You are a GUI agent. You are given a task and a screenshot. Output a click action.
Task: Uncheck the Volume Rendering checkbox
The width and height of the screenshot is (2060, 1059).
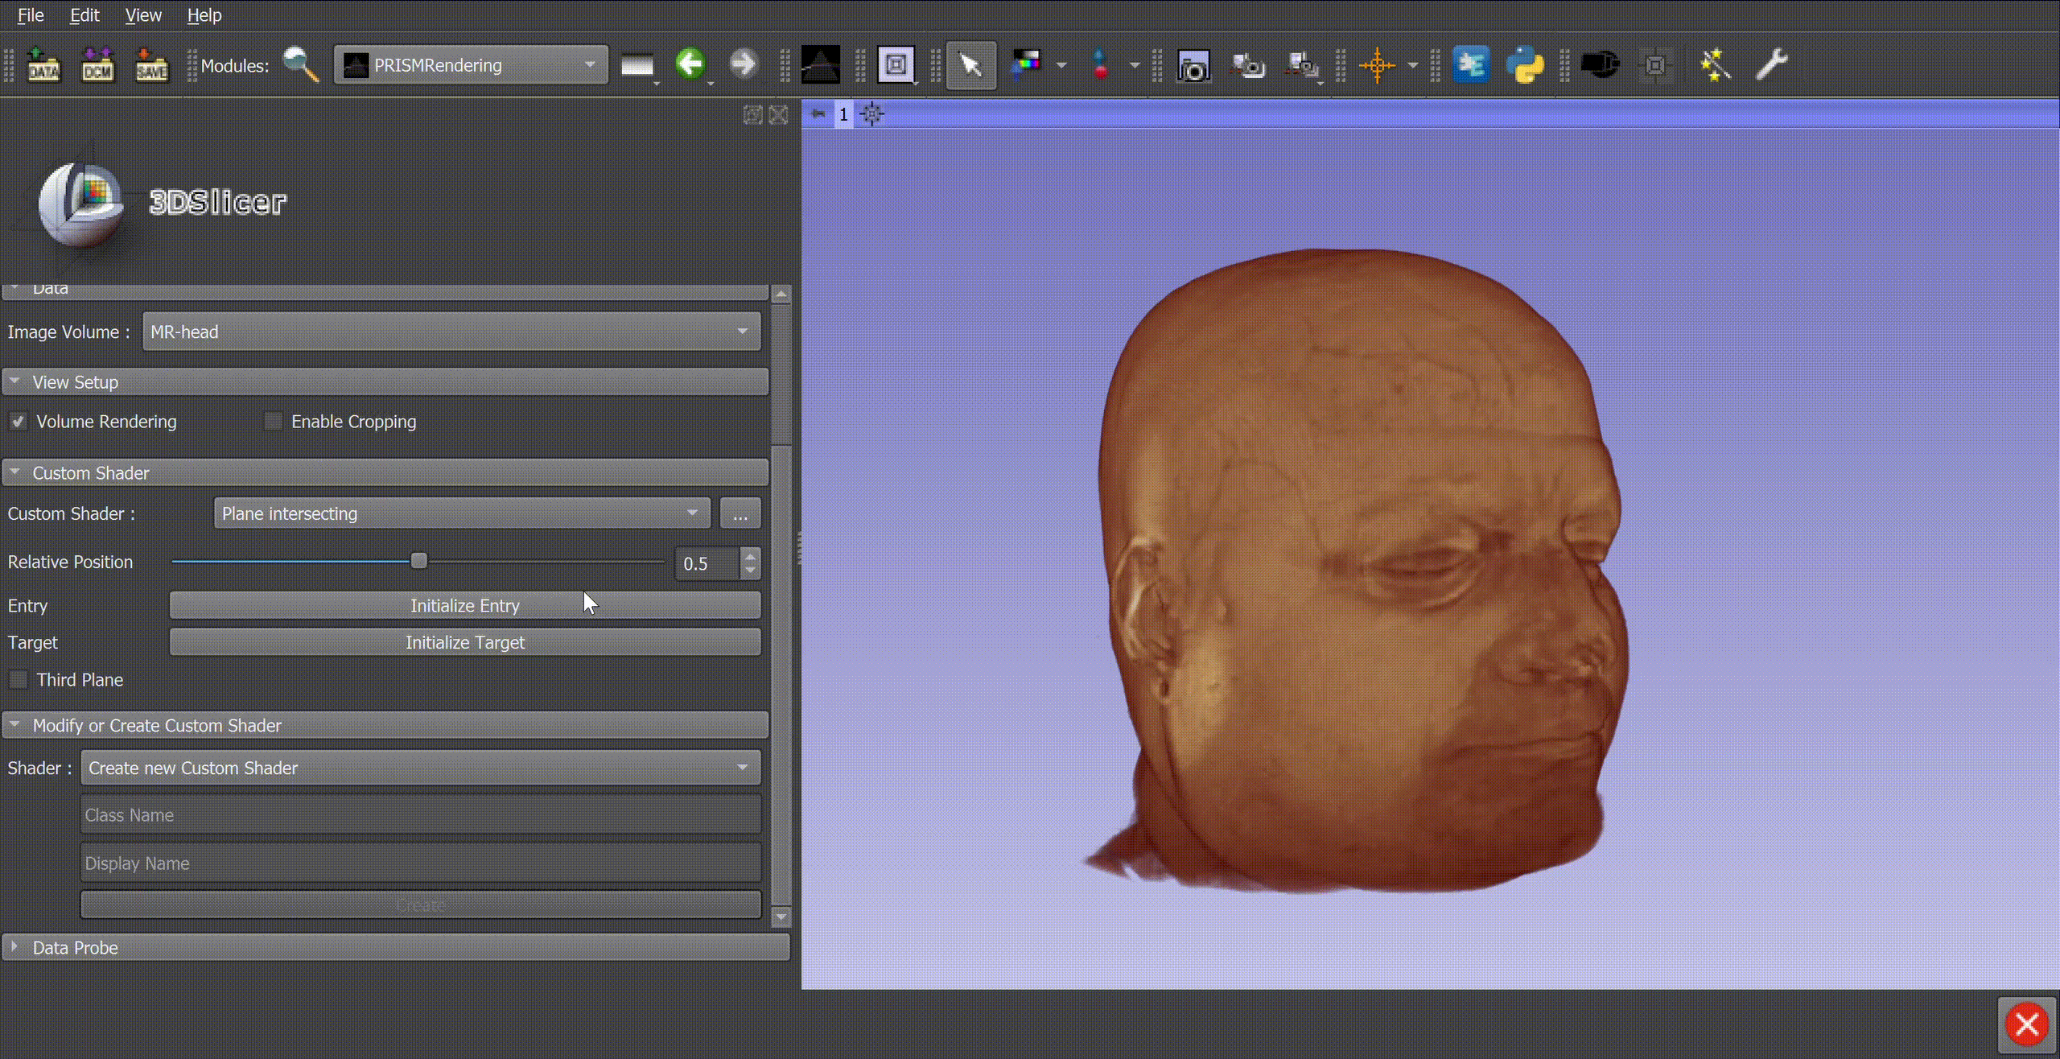(x=19, y=422)
